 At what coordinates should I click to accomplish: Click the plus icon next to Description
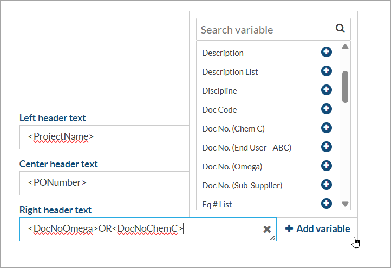(326, 52)
